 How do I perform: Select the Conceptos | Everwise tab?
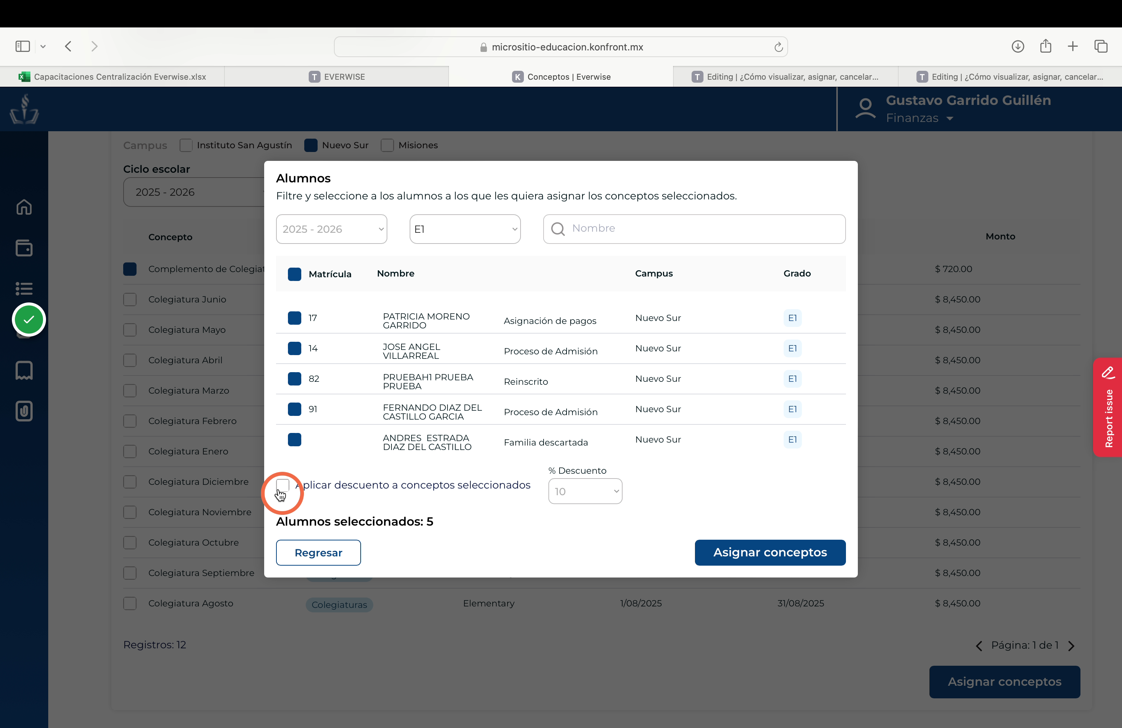561,77
